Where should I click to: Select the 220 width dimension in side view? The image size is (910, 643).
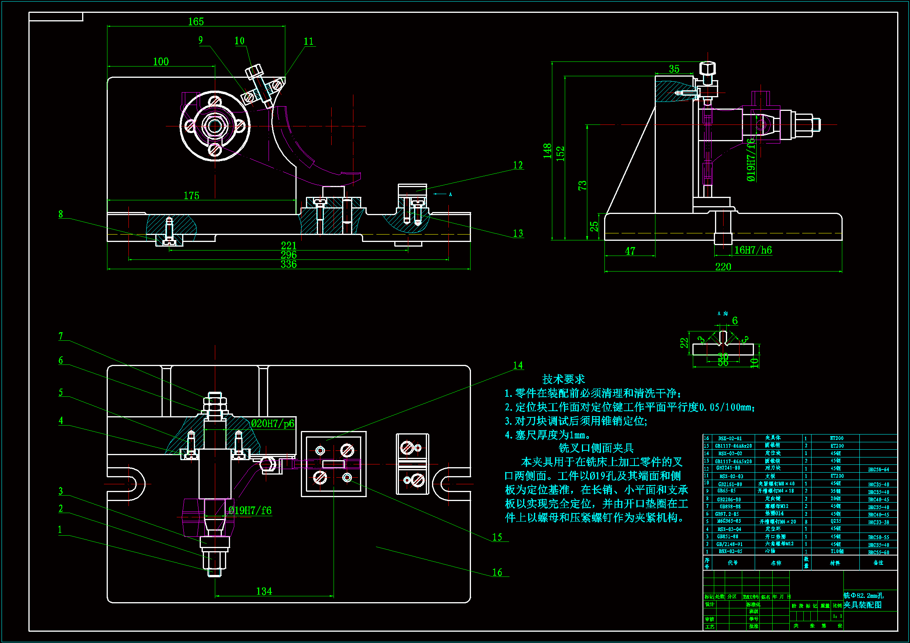coord(723,266)
